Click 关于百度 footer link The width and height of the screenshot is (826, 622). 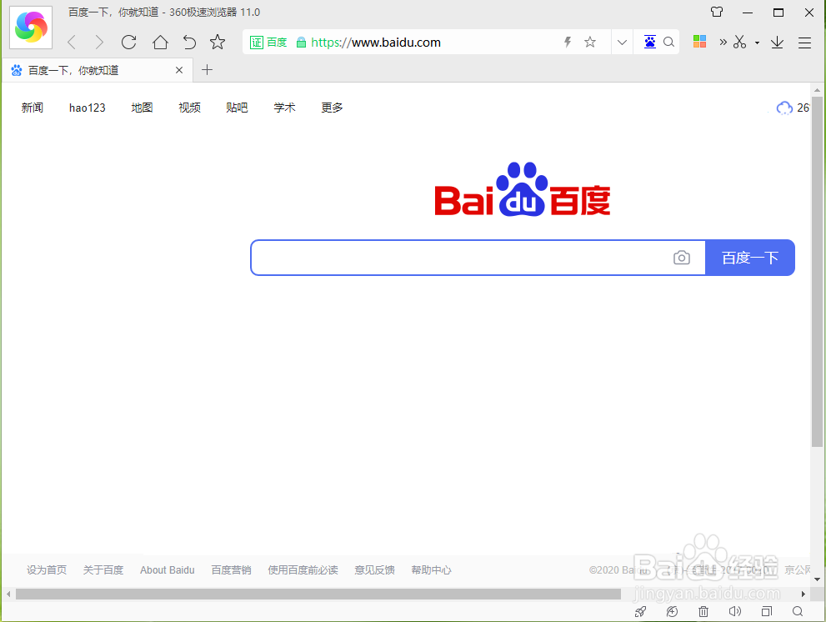(x=103, y=569)
